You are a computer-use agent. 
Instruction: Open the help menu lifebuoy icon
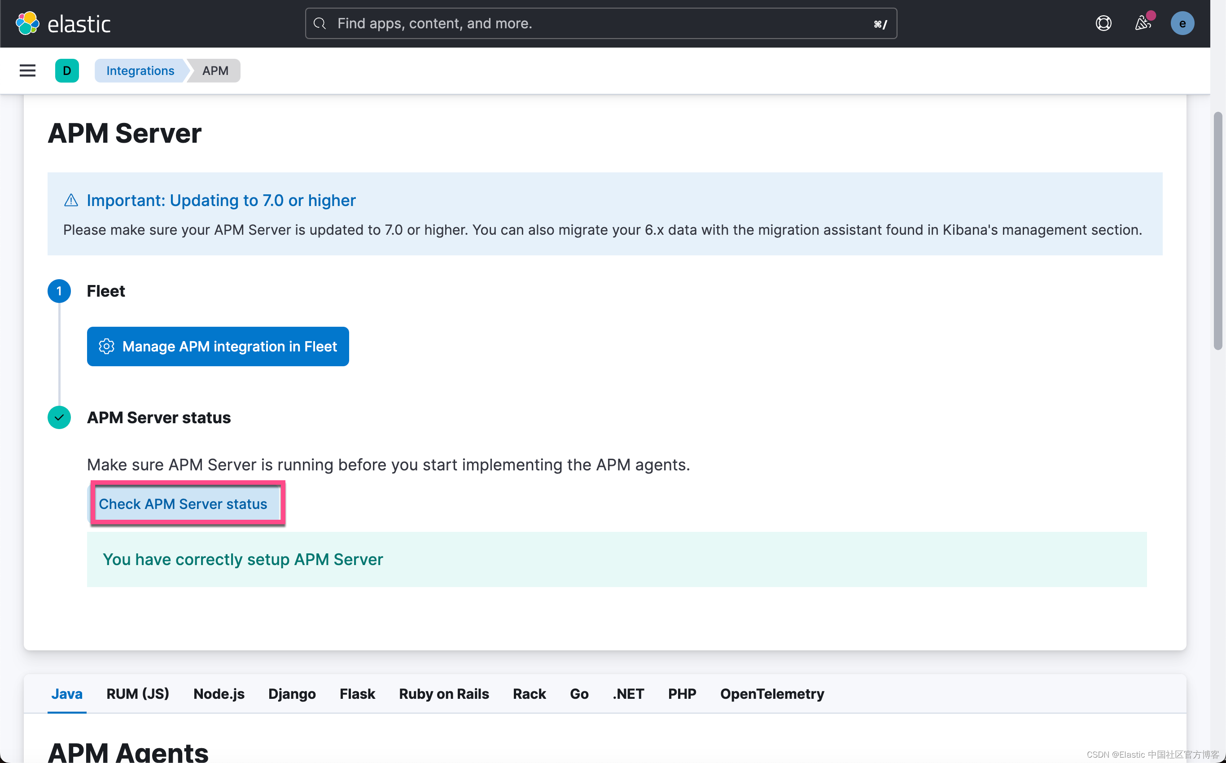point(1103,23)
